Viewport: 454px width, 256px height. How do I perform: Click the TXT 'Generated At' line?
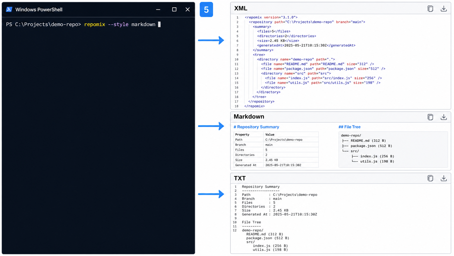[279, 214]
